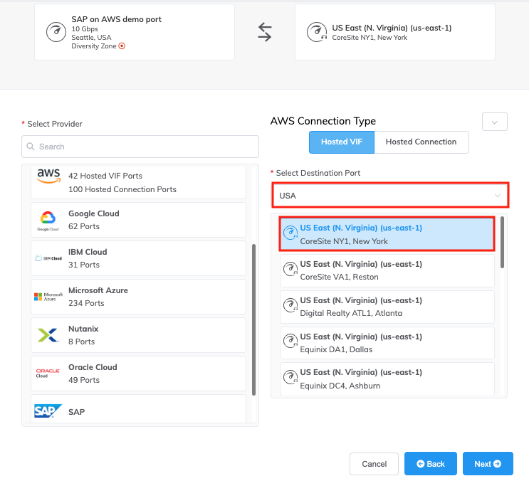This screenshot has height=481, width=529.
Task: Choose the Nutanix 8 Ports provider
Action: pyautogui.click(x=138, y=335)
